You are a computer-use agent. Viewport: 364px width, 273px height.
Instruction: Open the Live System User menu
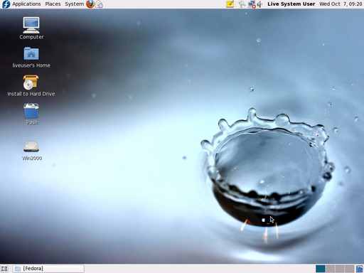tap(291, 4)
